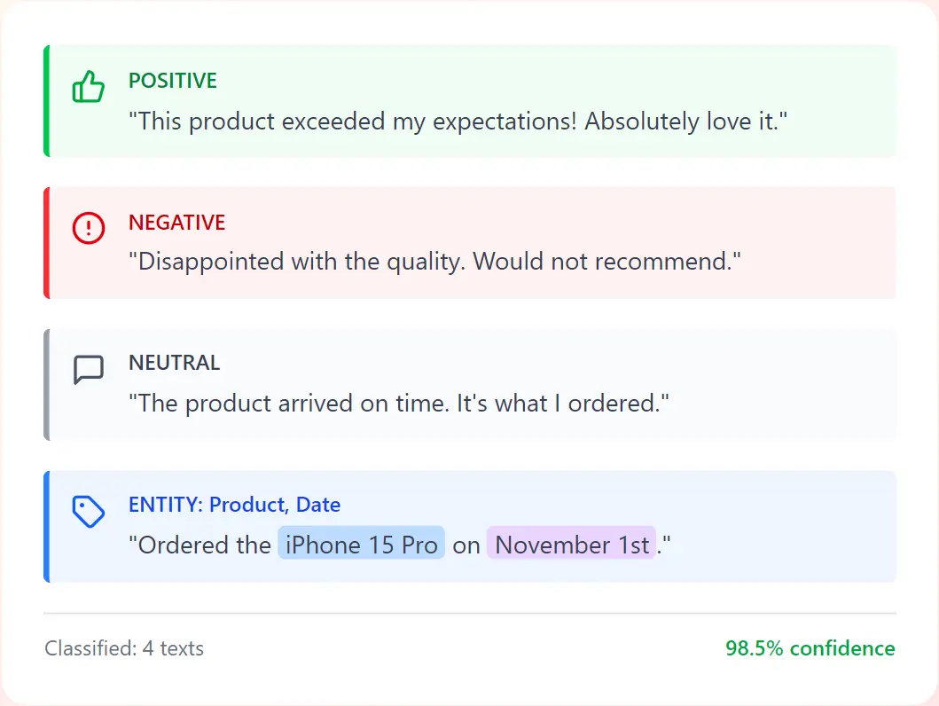Click the gray left border of neutral card

[47, 384]
